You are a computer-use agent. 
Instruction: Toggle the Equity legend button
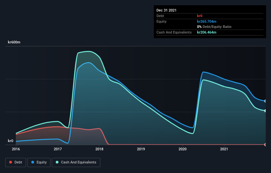click(39, 162)
